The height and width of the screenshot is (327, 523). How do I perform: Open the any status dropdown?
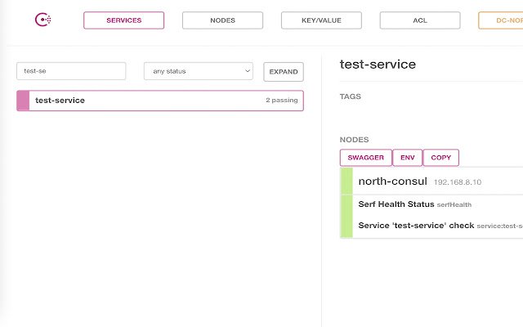[x=199, y=71]
